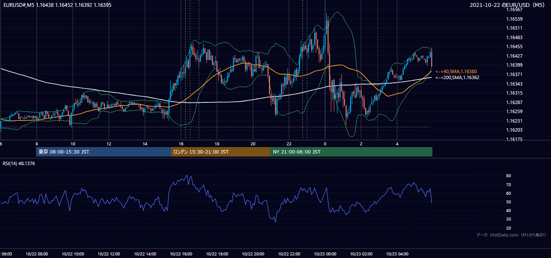551x258 pixels.
Task: Click hour label 16 above session bars
Action: 181,144
